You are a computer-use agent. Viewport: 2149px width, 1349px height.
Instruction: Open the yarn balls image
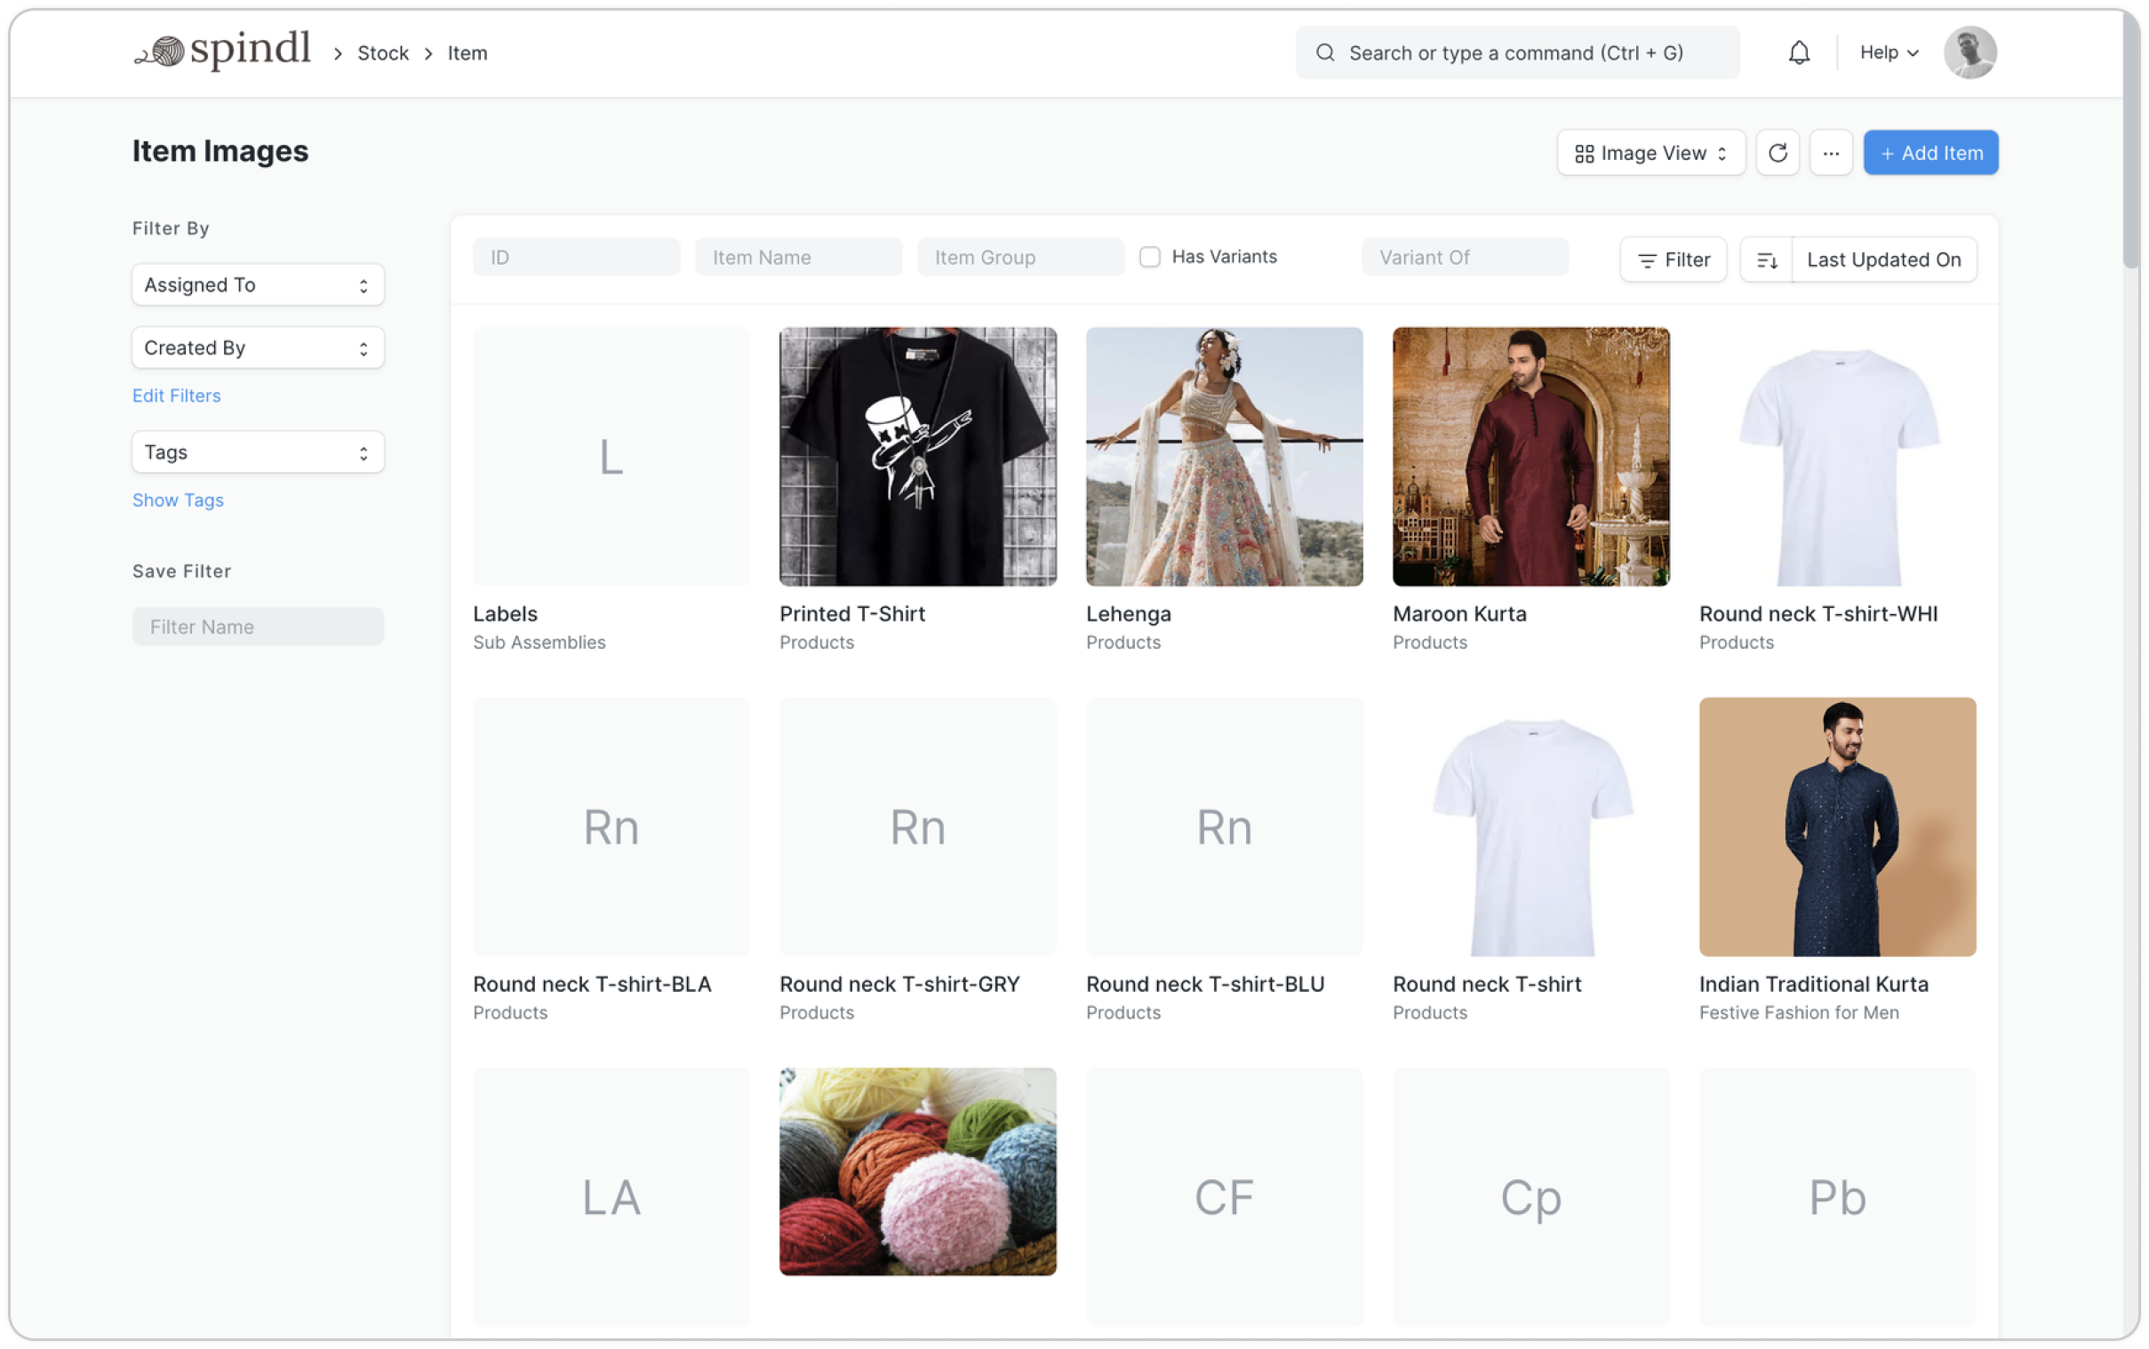(918, 1171)
